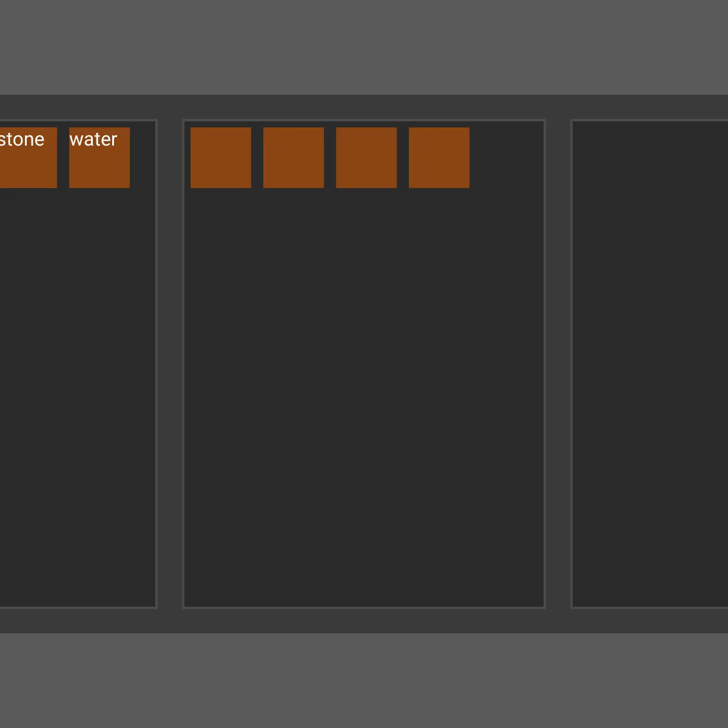Click the "water" text label
The height and width of the screenshot is (728, 728).
93,140
